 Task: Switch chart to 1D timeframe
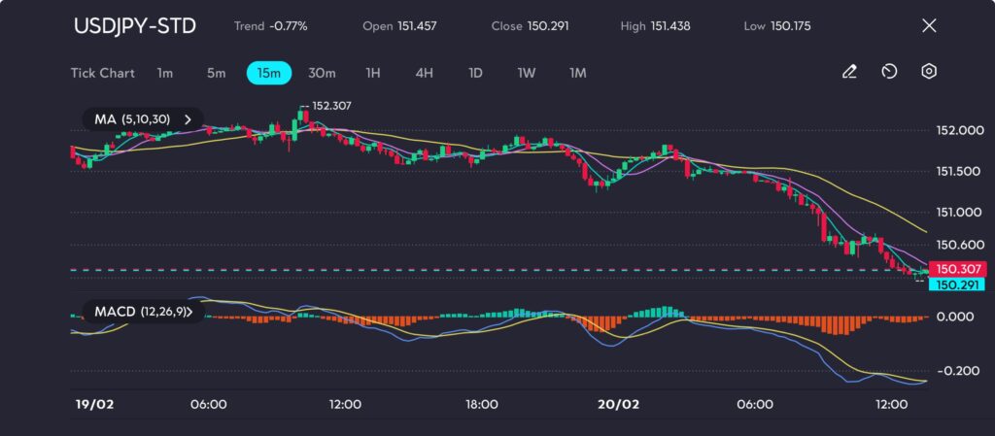[475, 73]
